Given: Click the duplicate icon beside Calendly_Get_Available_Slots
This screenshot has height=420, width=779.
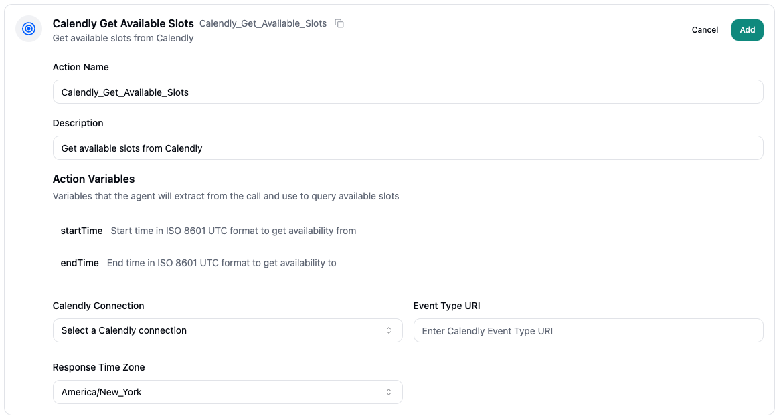Looking at the screenshot, I should [x=339, y=23].
